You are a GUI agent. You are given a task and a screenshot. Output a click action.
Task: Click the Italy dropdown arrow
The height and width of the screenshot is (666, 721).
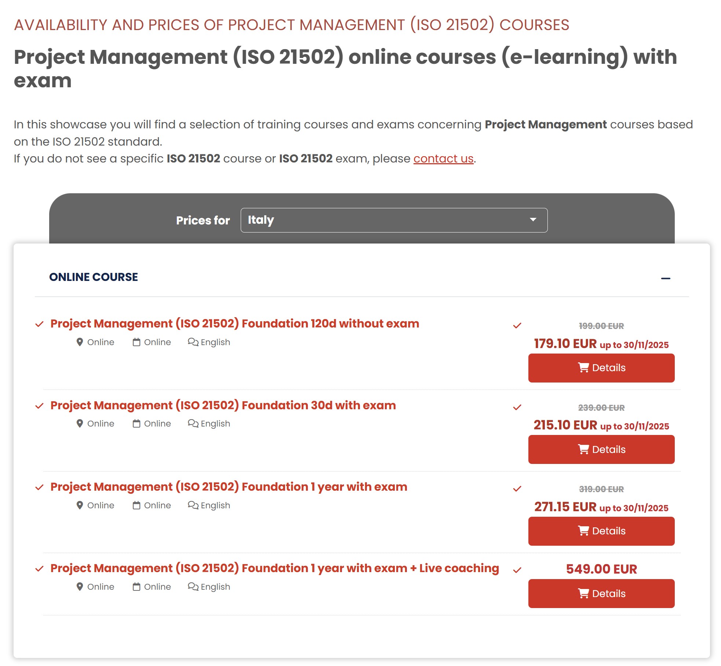pyautogui.click(x=533, y=220)
